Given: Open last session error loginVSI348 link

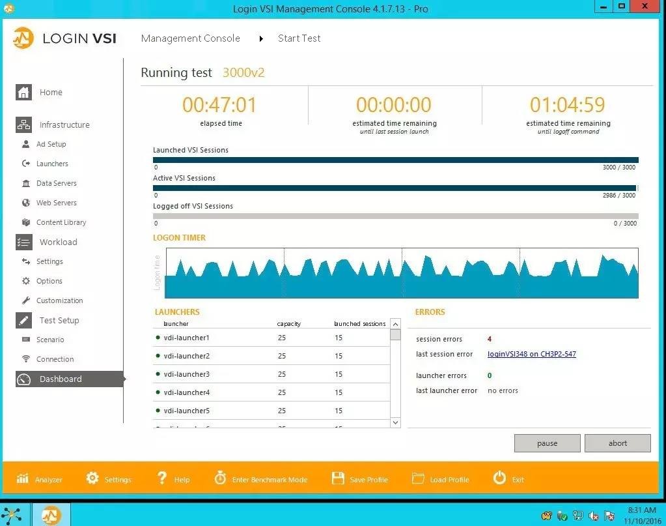Looking at the screenshot, I should [x=532, y=354].
